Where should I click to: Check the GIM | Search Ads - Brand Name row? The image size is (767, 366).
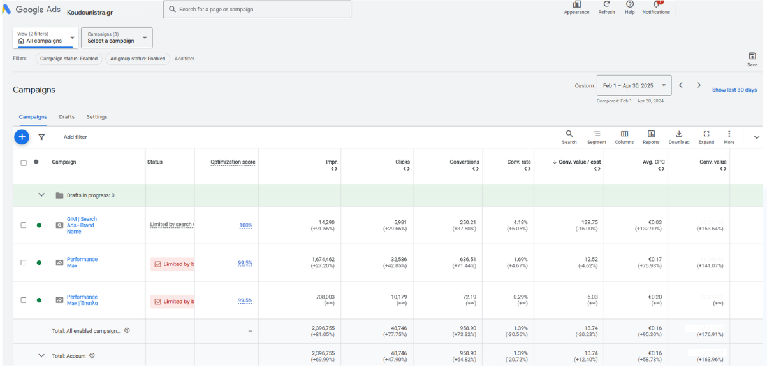pyautogui.click(x=24, y=225)
